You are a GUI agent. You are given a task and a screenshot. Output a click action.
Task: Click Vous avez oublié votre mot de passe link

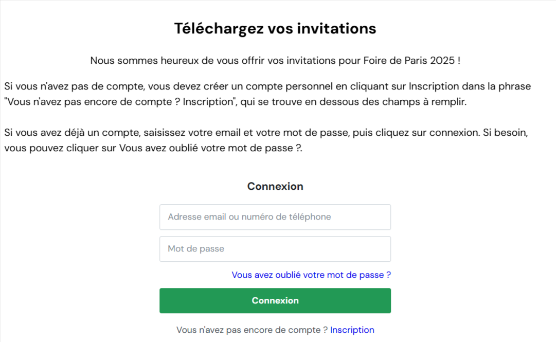(x=311, y=275)
